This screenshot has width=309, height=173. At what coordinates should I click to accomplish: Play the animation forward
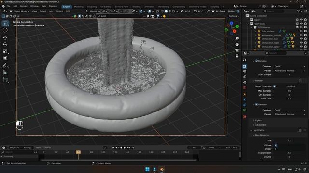(125, 148)
